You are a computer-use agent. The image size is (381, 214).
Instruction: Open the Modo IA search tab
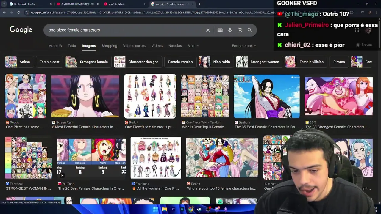(x=55, y=46)
